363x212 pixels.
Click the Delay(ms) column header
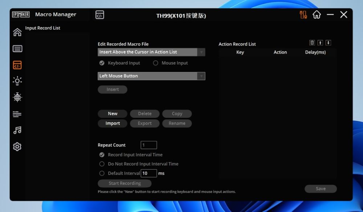(315, 52)
